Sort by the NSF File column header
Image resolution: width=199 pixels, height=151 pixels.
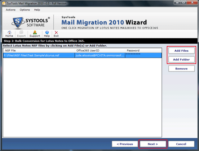[x=39, y=51]
